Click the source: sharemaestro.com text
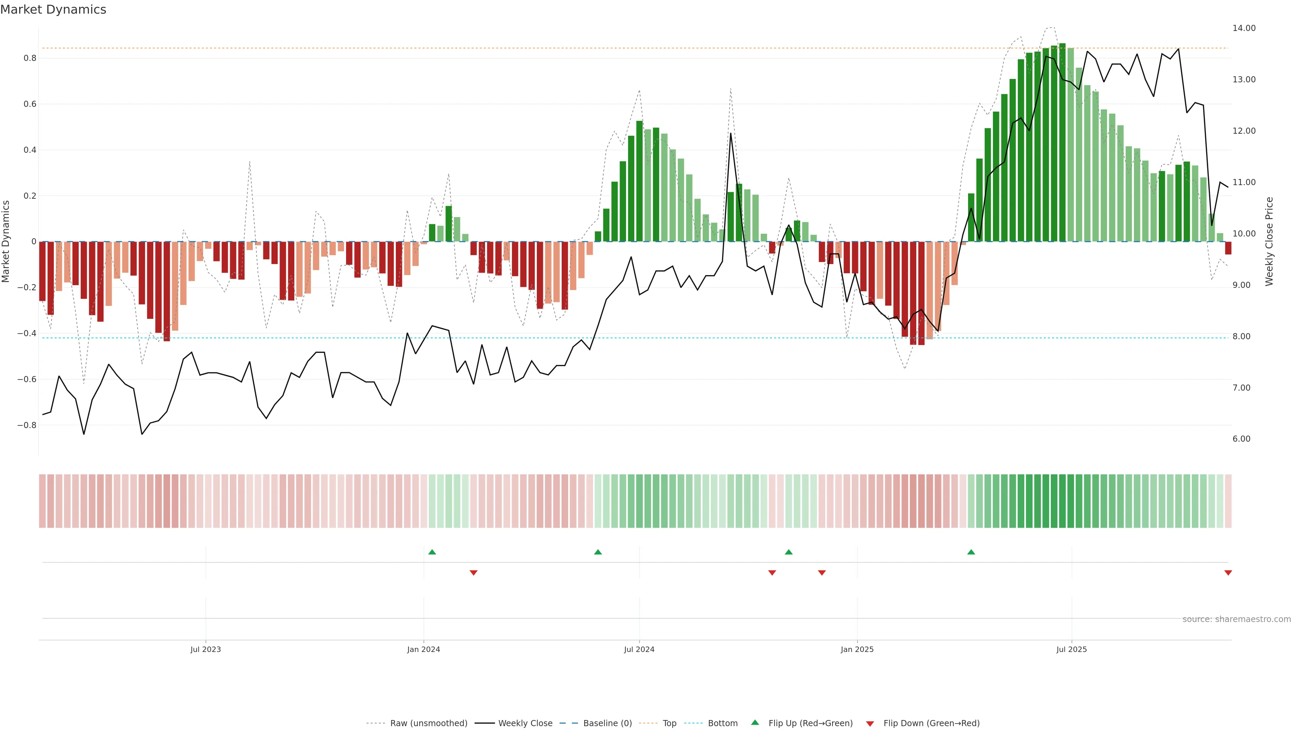Screen dimensions: 1308x735 pyautogui.click(x=1236, y=619)
